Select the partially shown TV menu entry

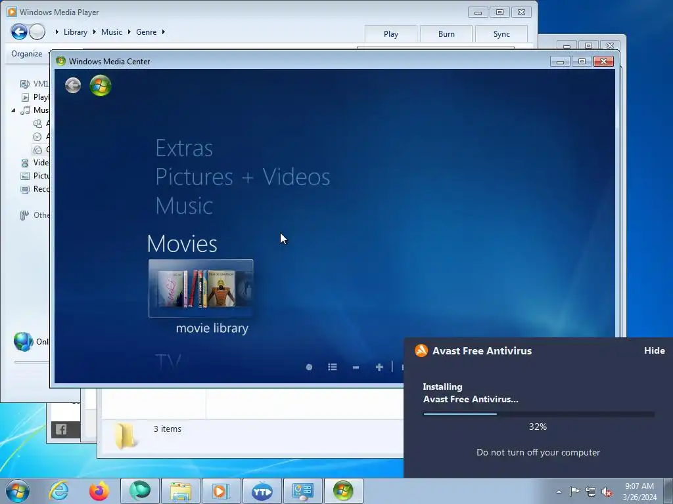point(168,362)
